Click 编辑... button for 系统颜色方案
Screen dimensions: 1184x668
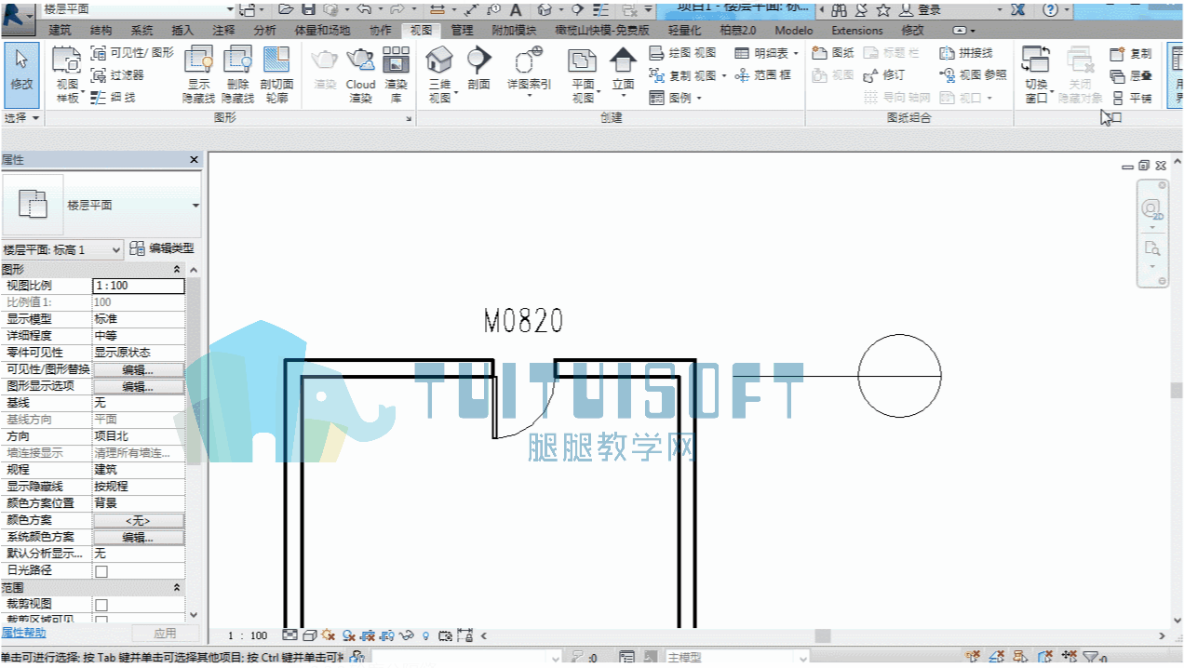coord(138,537)
